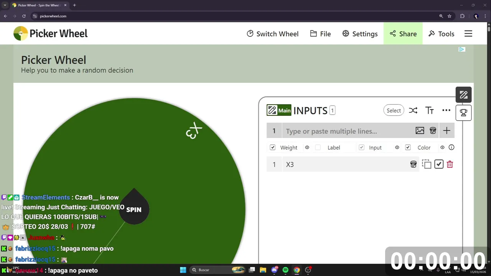
Task: Open the Tools menu
Action: point(442,34)
